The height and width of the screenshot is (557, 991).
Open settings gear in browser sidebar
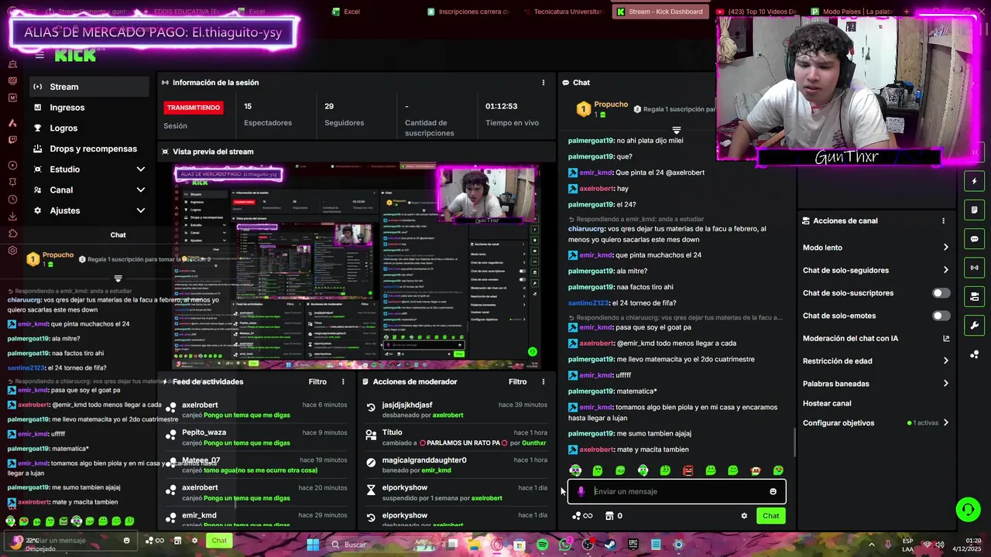point(12,251)
